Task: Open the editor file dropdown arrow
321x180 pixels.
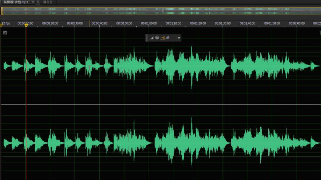Action: [33, 2]
